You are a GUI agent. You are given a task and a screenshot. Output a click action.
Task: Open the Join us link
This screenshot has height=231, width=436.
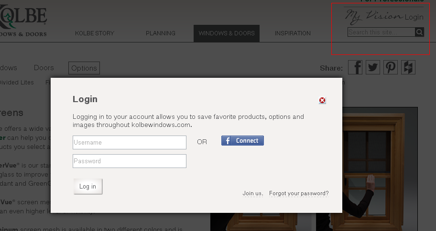tap(253, 193)
